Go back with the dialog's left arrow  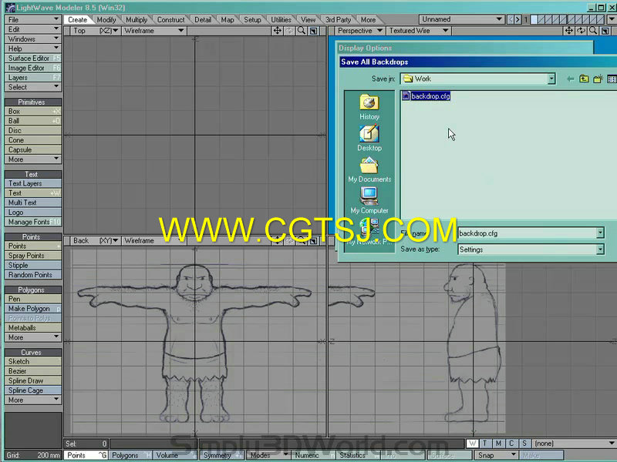570,79
